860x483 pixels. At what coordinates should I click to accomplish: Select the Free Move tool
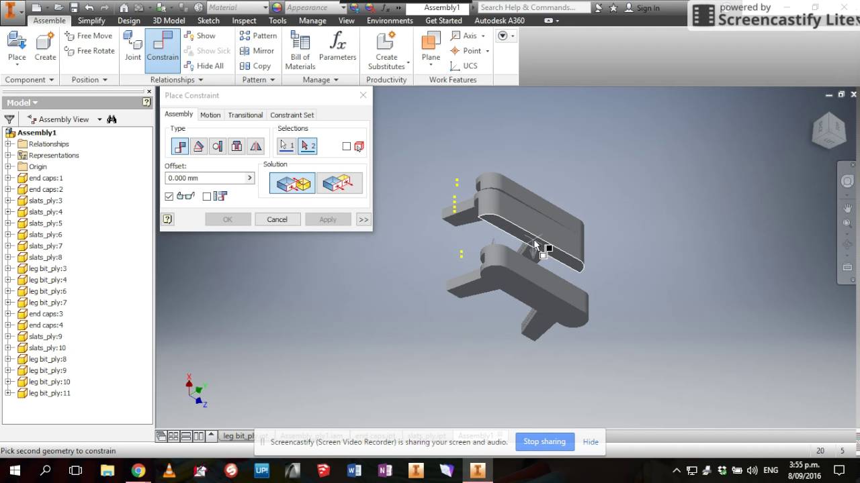coord(89,36)
